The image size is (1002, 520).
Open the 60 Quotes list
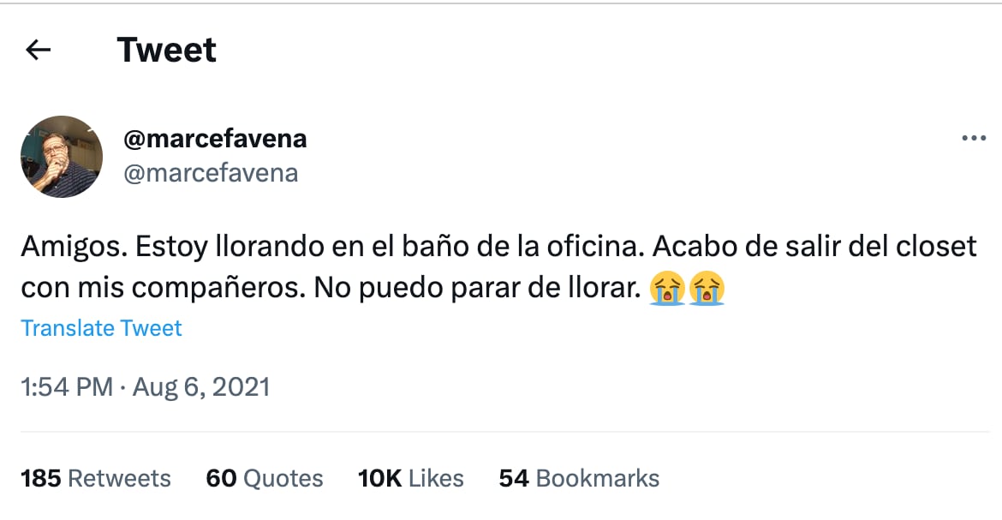click(x=264, y=478)
